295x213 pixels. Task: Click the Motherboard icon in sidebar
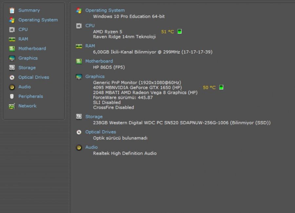(12, 49)
